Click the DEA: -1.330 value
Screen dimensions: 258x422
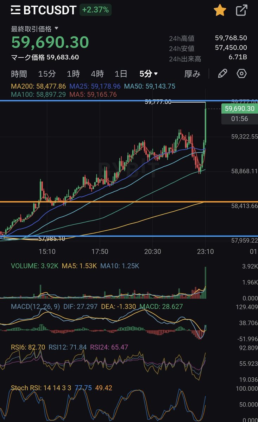[119, 307]
